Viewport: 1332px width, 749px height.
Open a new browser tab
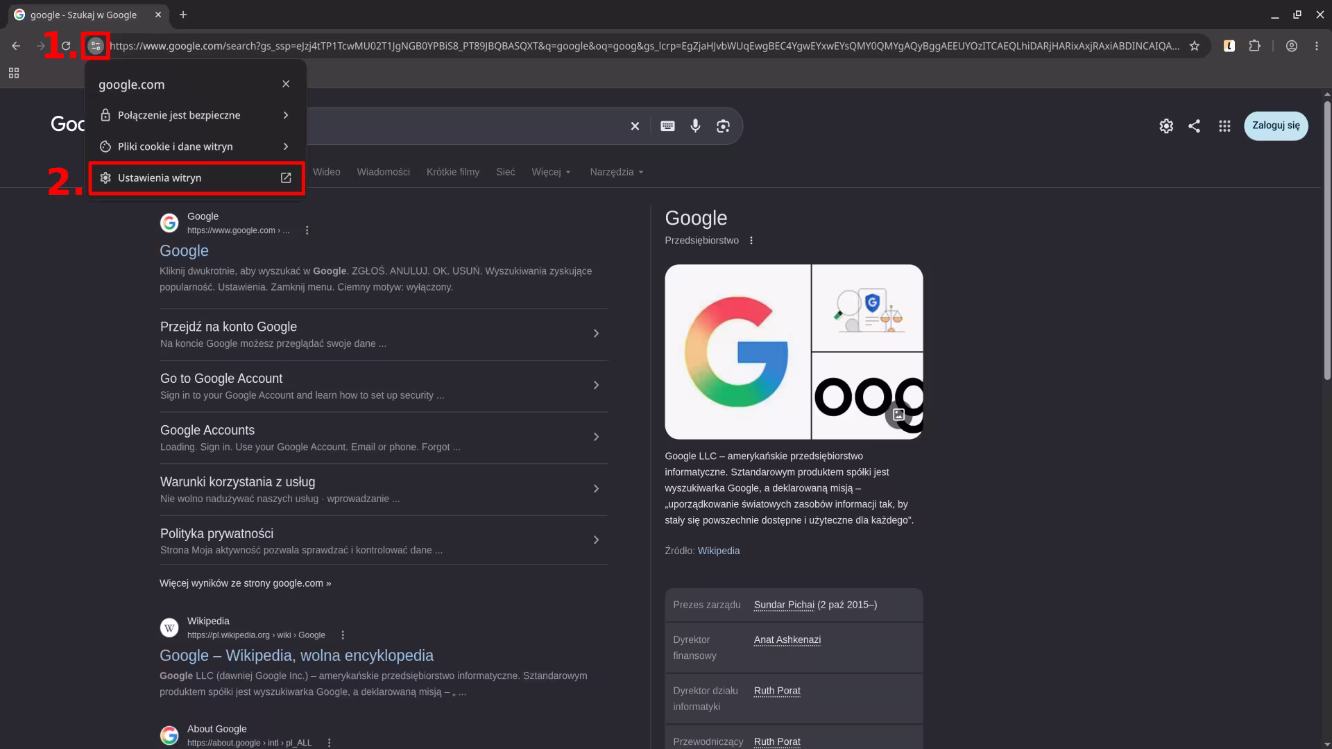183,15
